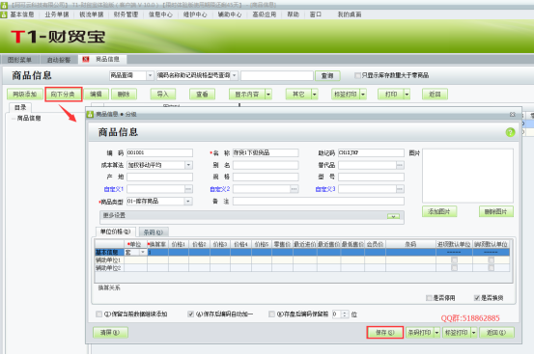Screen dimensions: 534x355
Task: Click the 商品信息 tab's red icon
Action: pos(86,59)
